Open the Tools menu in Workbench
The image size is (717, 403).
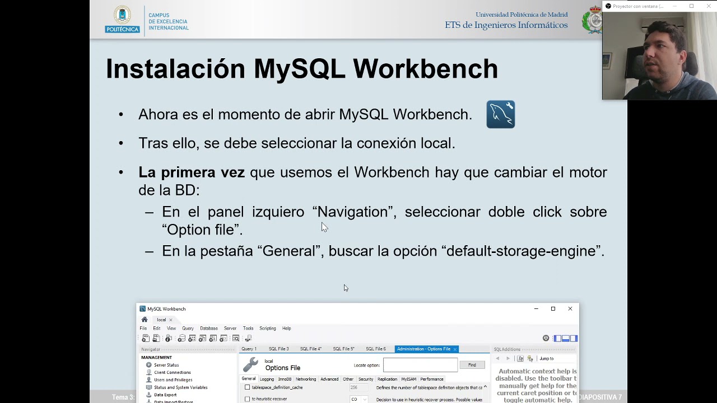click(x=248, y=328)
